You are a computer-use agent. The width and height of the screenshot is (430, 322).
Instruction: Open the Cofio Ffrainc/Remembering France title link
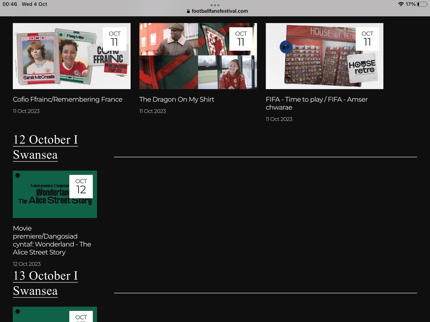[x=68, y=99]
